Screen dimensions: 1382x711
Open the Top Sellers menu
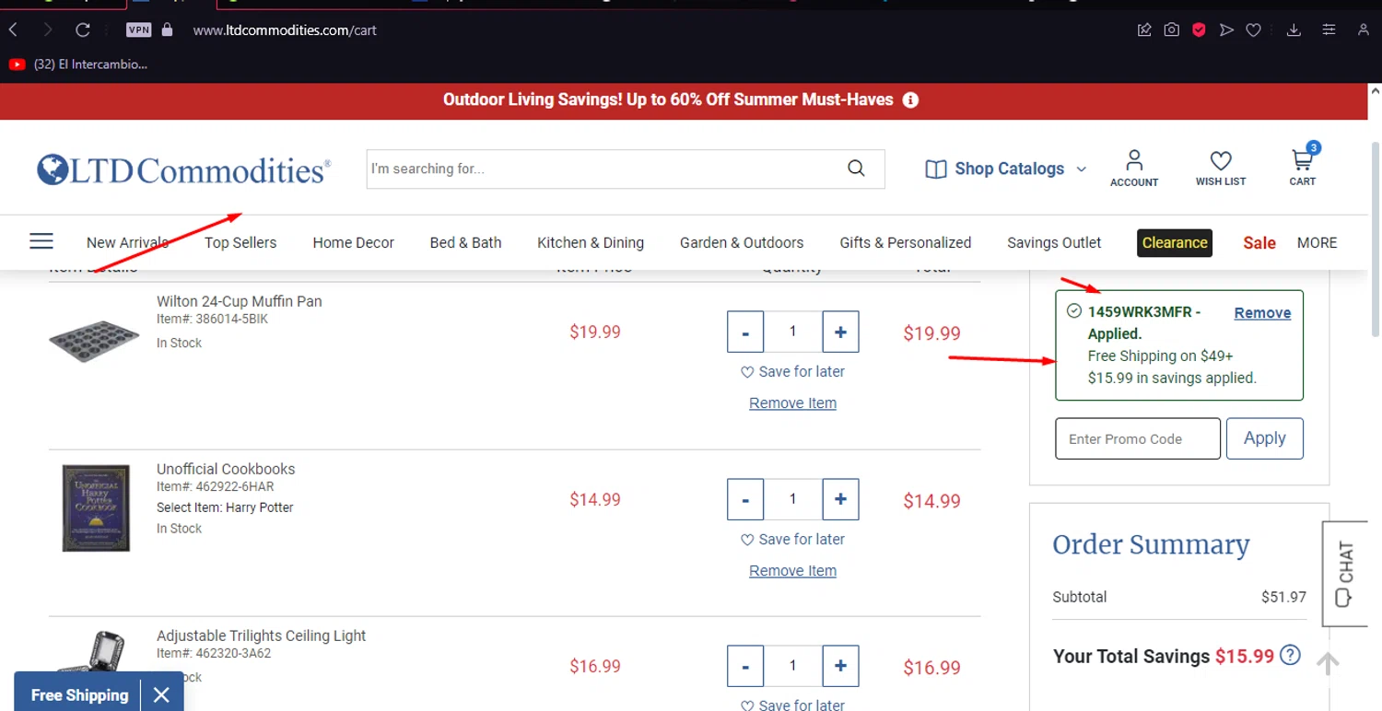(240, 242)
